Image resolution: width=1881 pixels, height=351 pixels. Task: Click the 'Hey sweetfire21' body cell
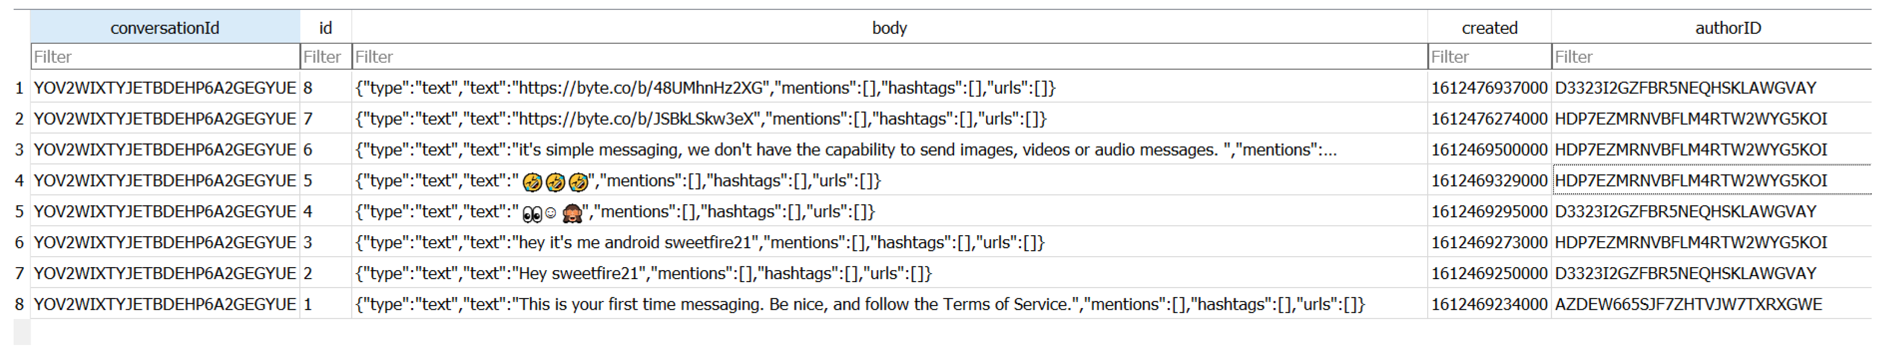(x=643, y=274)
